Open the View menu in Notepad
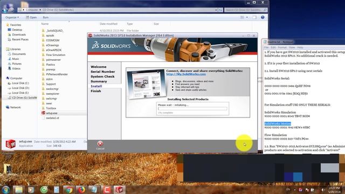The image size is (345, 194). (x=292, y=47)
